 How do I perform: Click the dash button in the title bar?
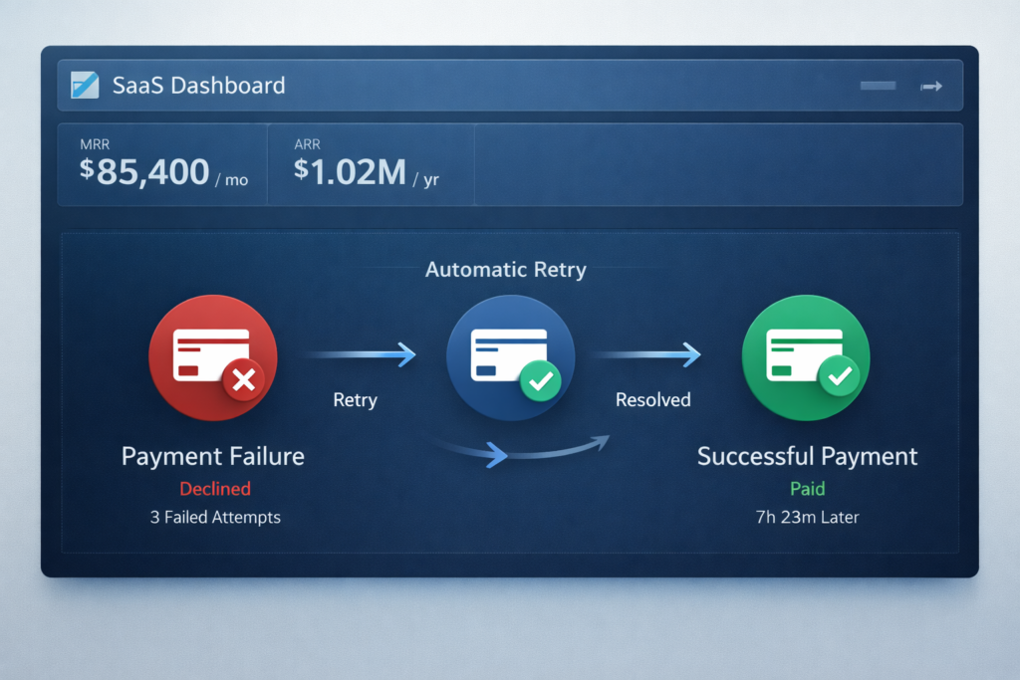(878, 87)
